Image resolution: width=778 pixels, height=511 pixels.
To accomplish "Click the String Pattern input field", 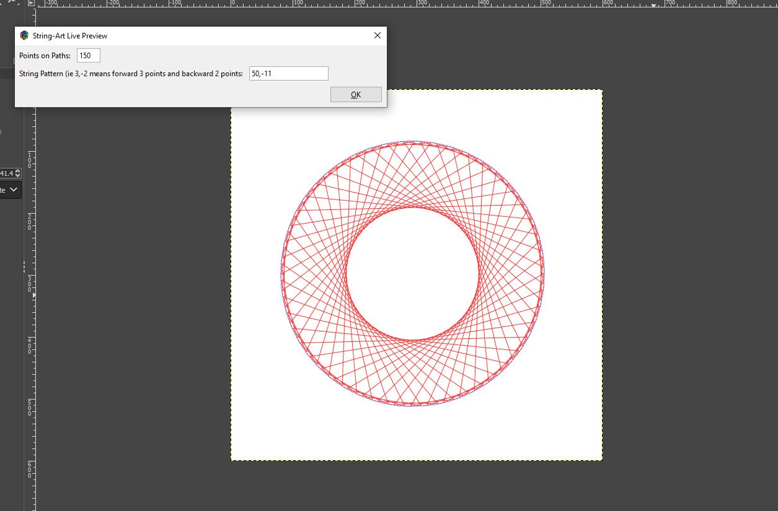I will (288, 73).
